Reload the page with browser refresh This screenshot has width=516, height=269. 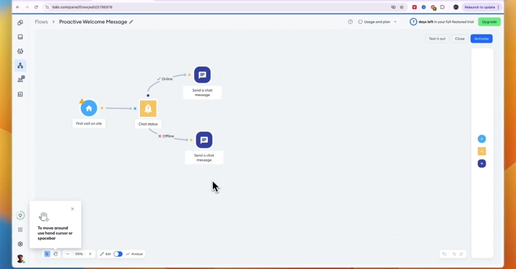(36, 7)
